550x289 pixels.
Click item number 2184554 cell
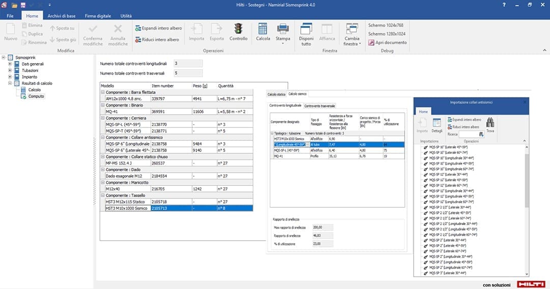tap(171, 176)
